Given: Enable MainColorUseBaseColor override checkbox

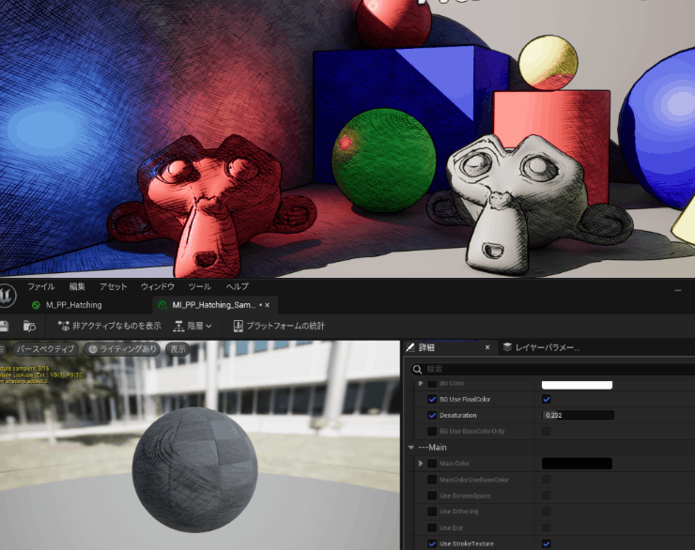Looking at the screenshot, I should (x=432, y=480).
